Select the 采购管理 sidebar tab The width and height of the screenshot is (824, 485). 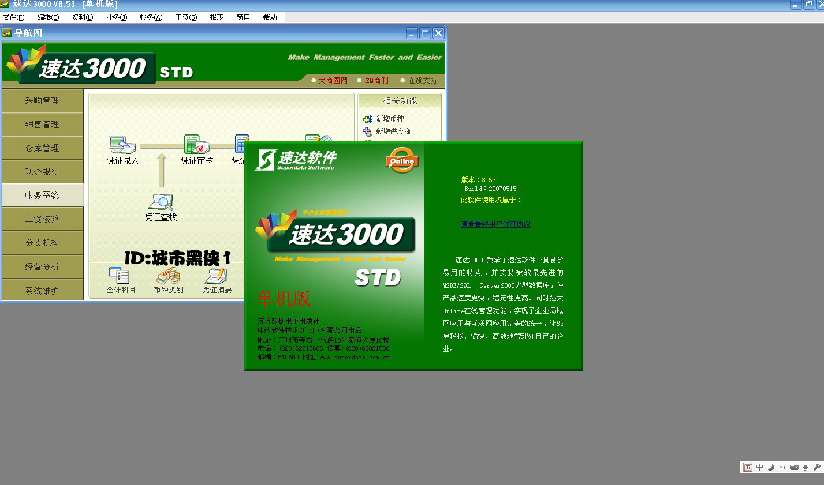coord(42,100)
